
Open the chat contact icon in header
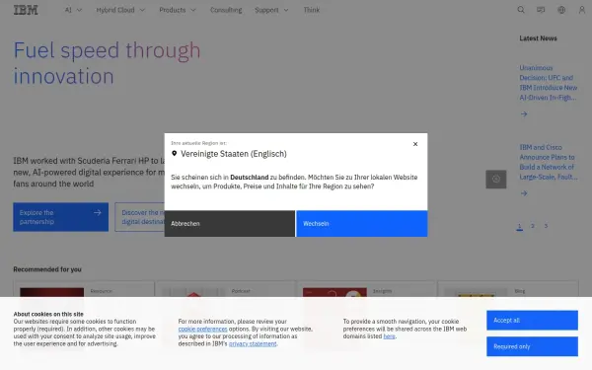point(541,10)
